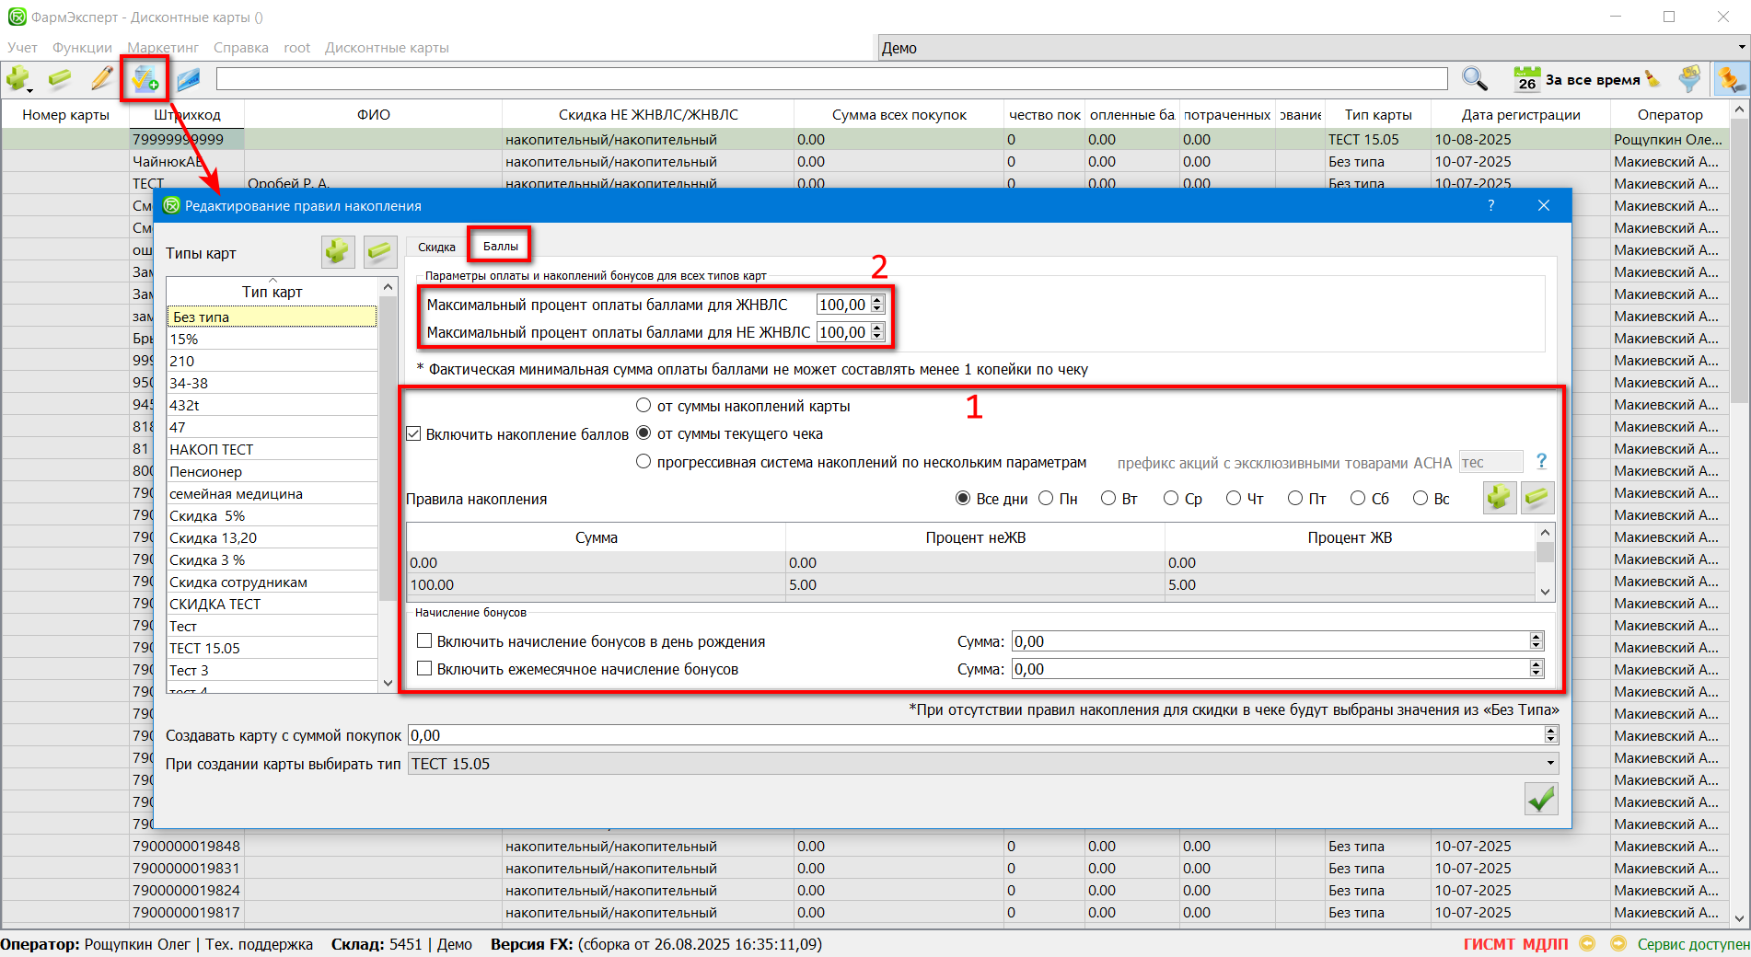1751x957 pixels.
Task: Enable birthday bonus accrual checkbox
Action: [424, 641]
